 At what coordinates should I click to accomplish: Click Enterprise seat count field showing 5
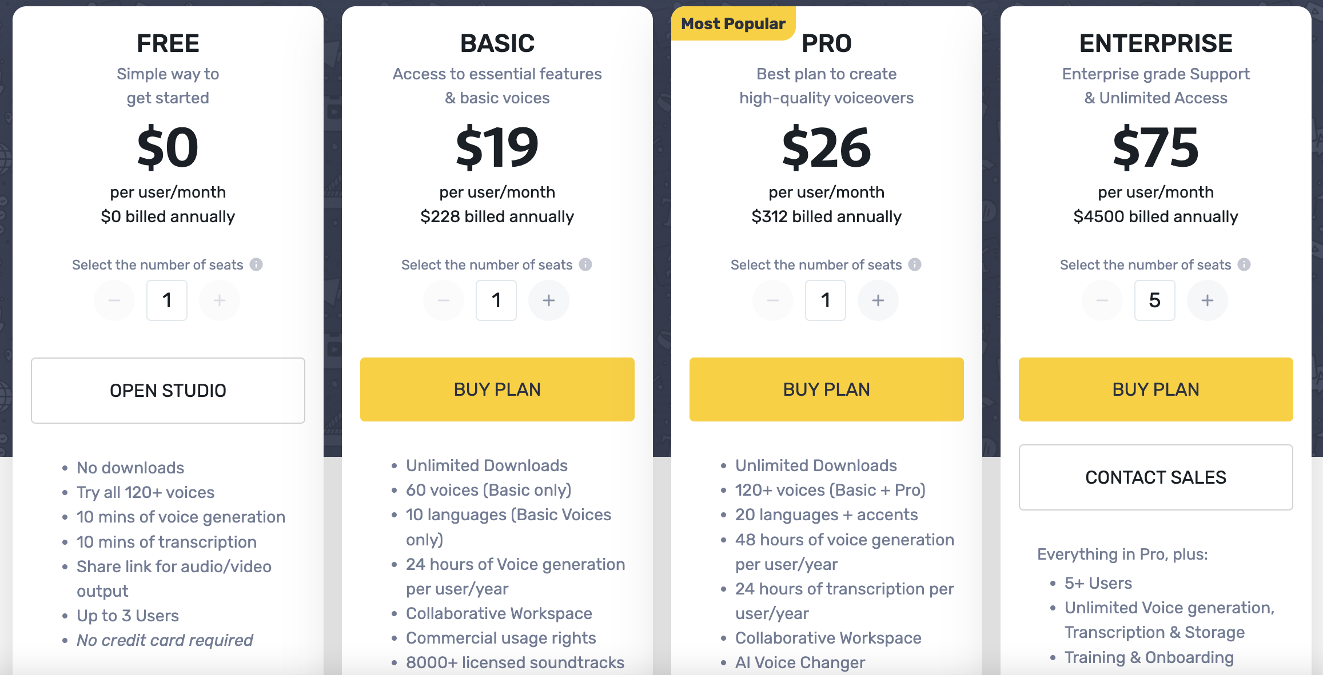(1155, 300)
